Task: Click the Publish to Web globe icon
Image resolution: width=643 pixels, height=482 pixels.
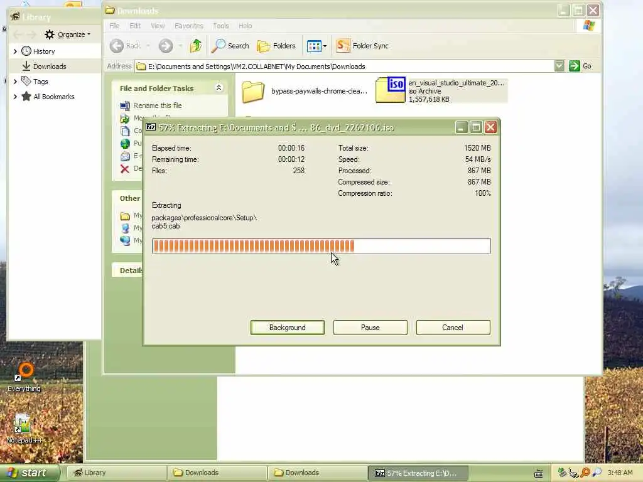Action: pyautogui.click(x=125, y=144)
